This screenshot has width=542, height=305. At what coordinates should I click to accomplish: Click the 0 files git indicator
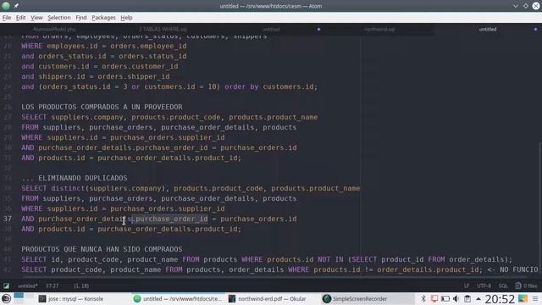pos(527,286)
